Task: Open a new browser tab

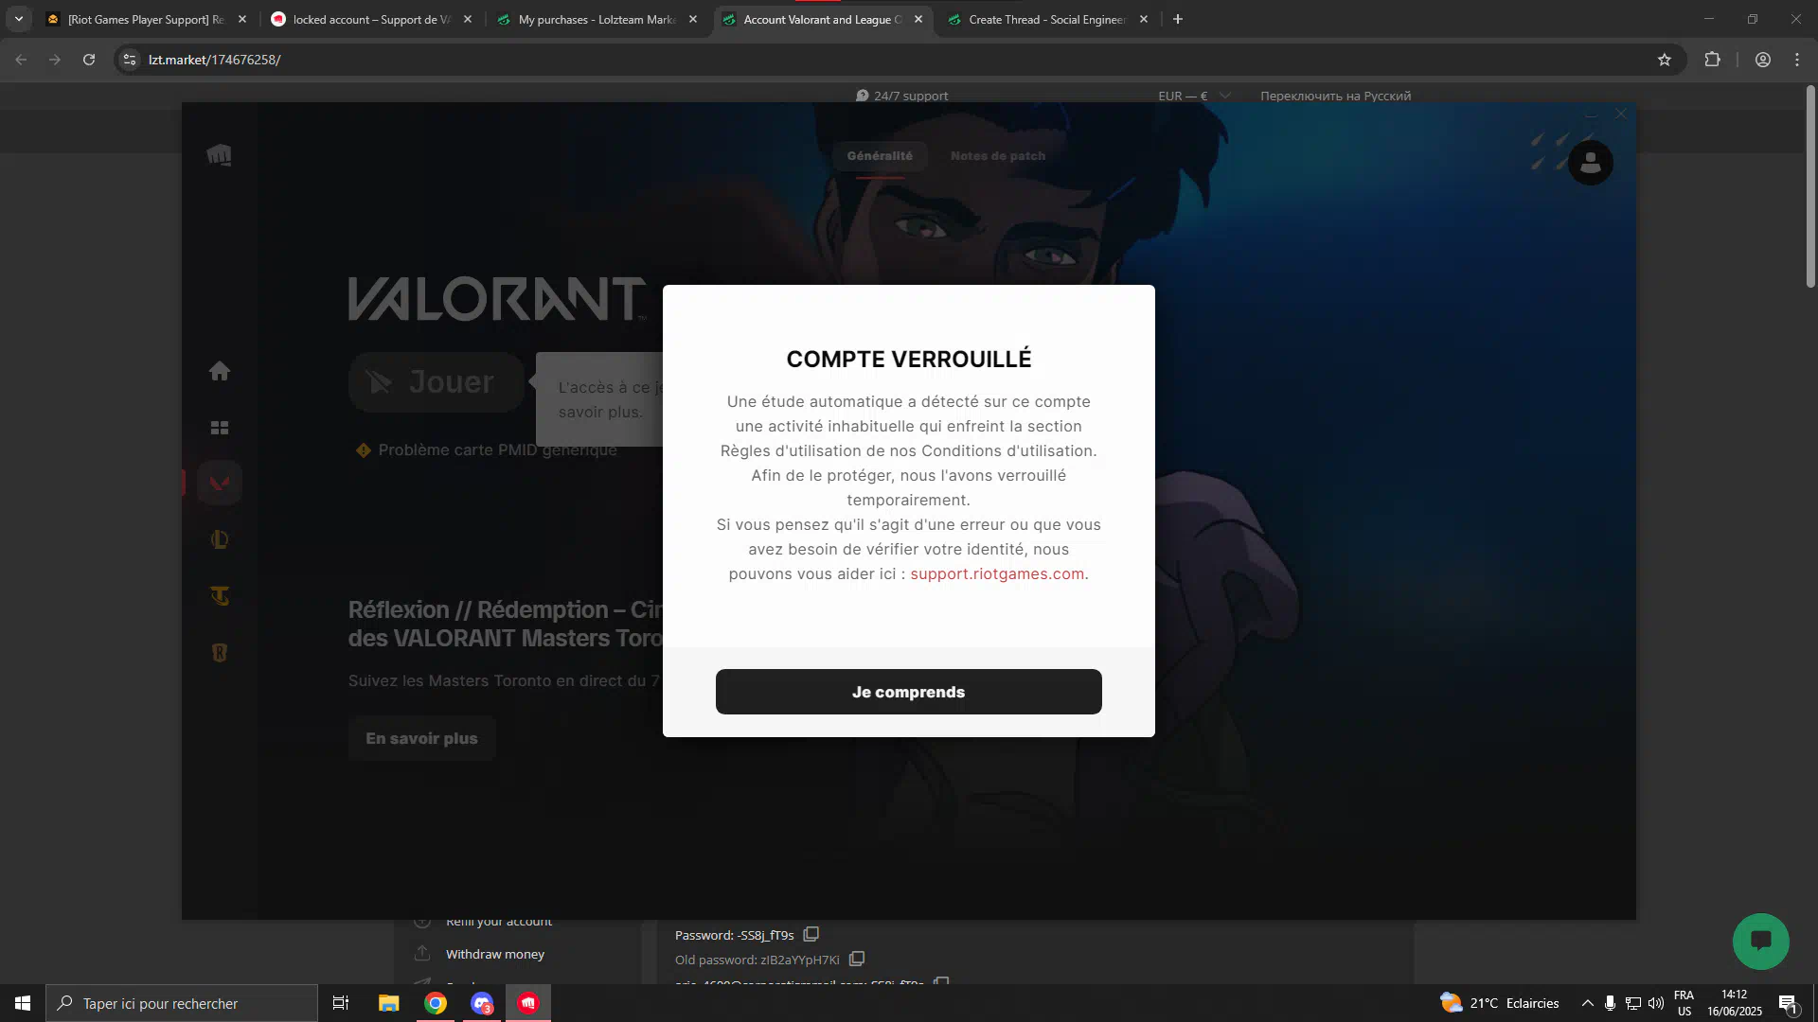Action: pyautogui.click(x=1178, y=19)
